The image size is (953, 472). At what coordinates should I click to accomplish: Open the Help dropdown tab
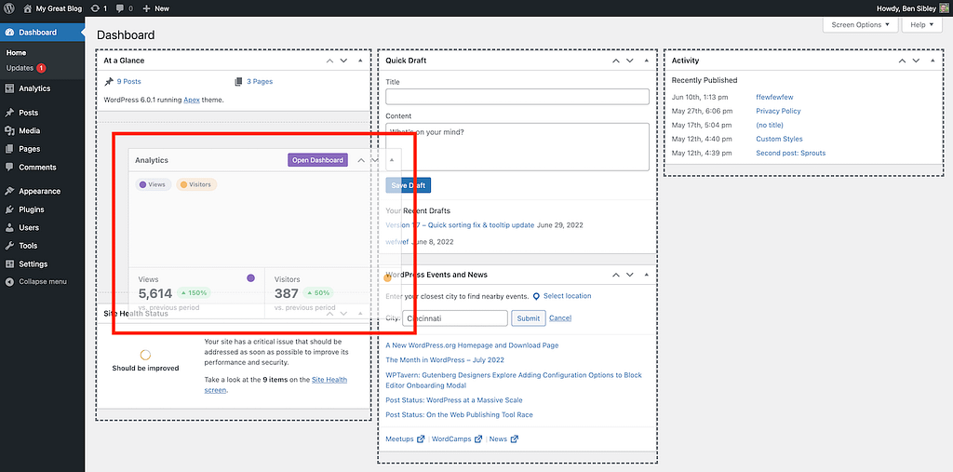921,25
